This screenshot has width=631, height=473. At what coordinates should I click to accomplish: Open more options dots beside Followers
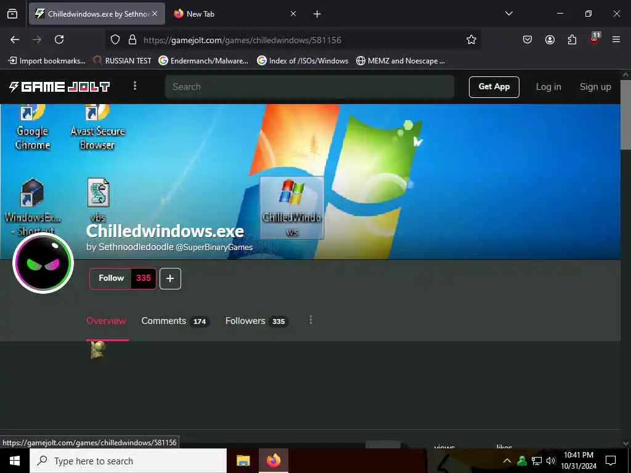[x=311, y=320]
